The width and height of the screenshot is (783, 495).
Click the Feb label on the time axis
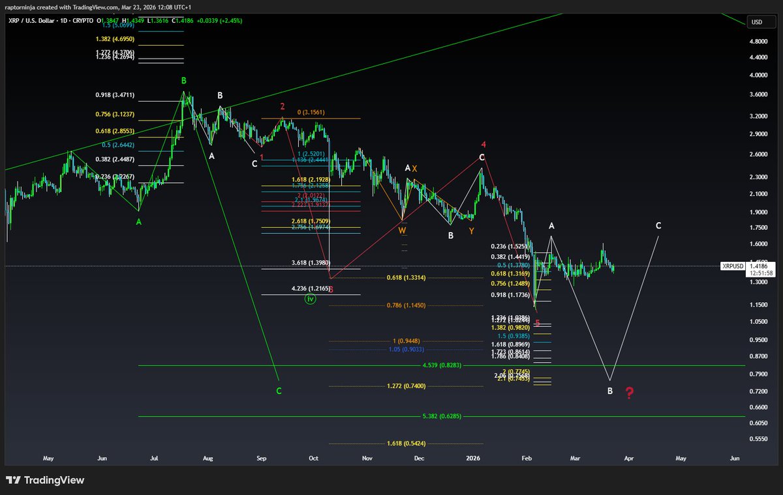tap(527, 459)
